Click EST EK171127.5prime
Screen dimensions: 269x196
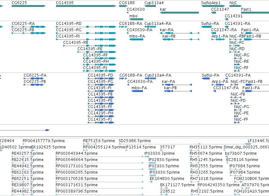(177, 185)
